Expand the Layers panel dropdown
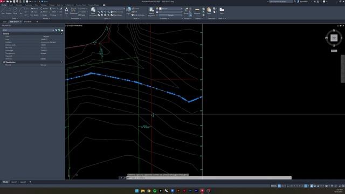This screenshot has width=345, height=194. pos(107,18)
